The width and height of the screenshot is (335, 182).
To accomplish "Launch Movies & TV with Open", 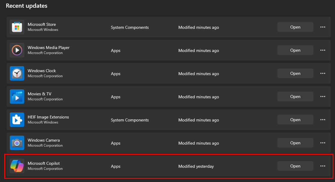I will 295,96.
